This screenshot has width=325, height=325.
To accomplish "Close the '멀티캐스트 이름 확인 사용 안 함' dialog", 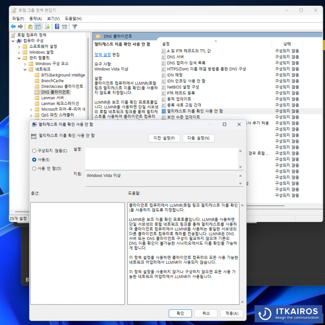I will click(x=239, y=124).
